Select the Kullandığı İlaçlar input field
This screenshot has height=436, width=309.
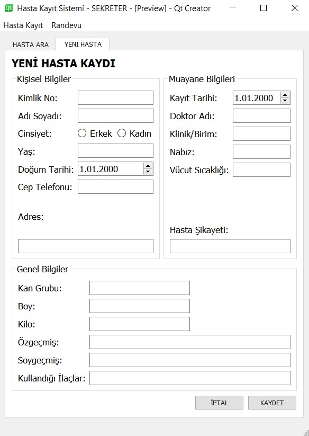[189, 378]
